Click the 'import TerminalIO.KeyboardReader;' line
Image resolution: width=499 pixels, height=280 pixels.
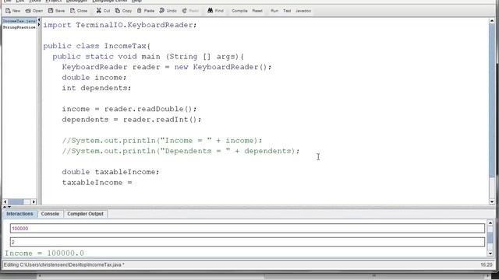tap(120, 25)
